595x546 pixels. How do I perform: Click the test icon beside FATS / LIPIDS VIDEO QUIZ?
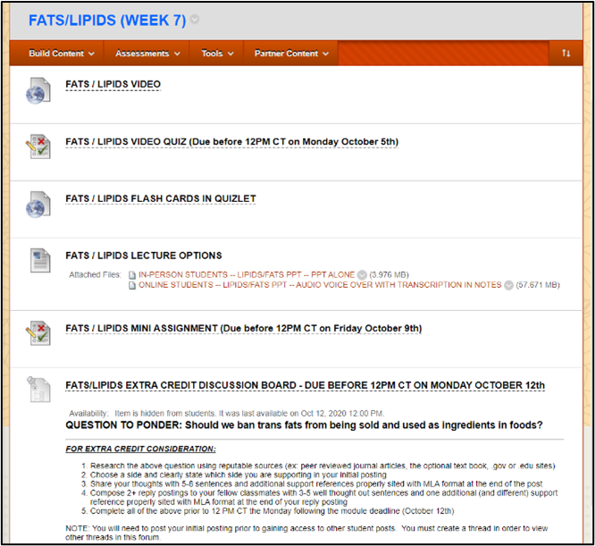(38, 147)
